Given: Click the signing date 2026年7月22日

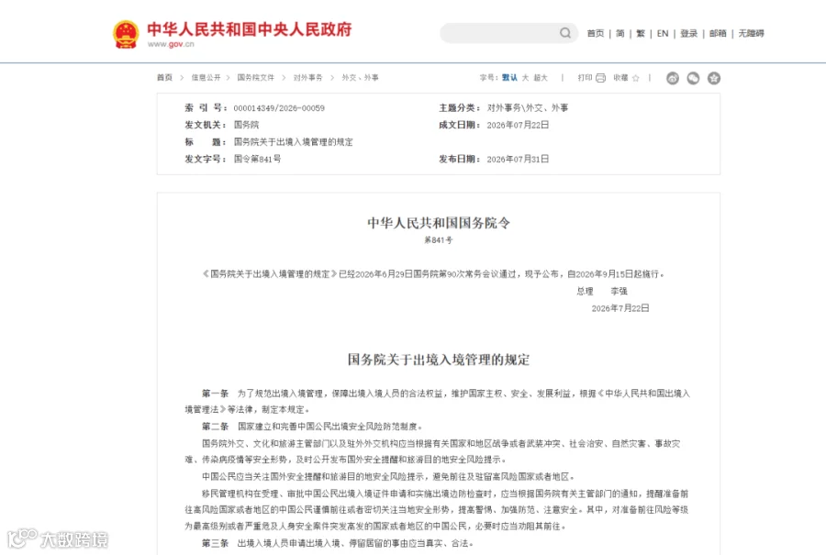Looking at the screenshot, I should (620, 308).
